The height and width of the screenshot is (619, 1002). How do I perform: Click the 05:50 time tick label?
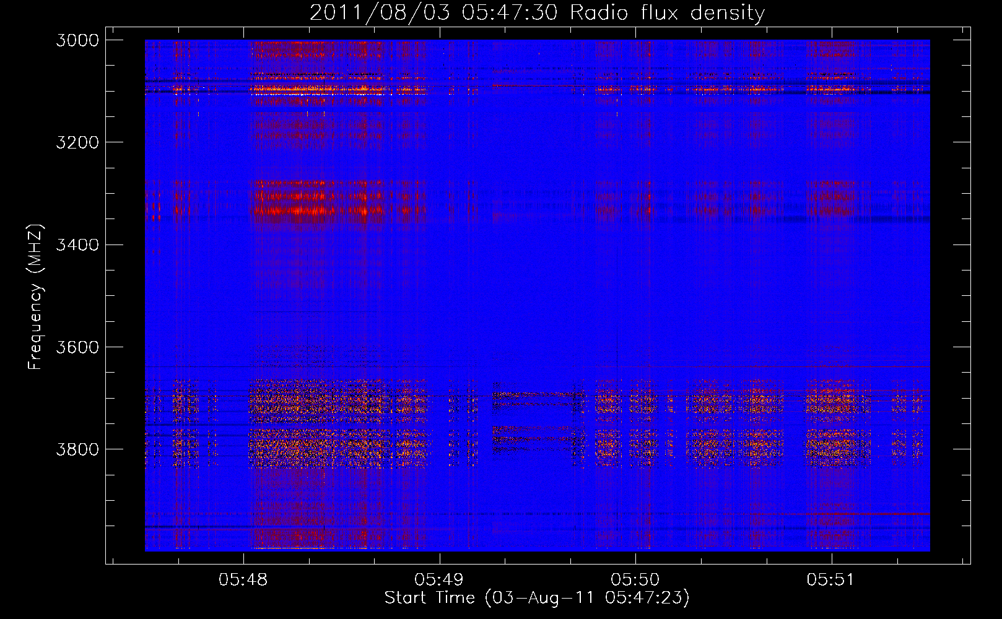(635, 579)
